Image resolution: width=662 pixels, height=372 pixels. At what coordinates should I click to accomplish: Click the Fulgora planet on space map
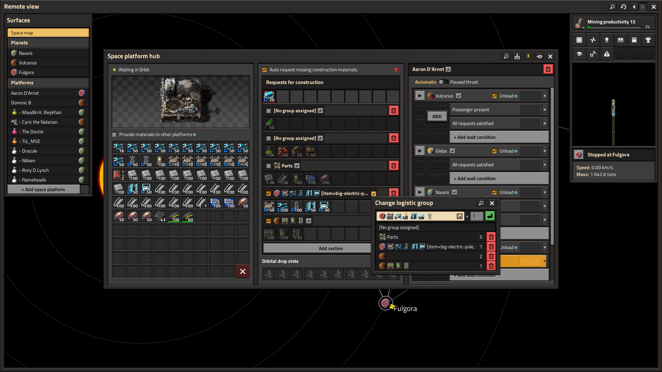pyautogui.click(x=385, y=303)
